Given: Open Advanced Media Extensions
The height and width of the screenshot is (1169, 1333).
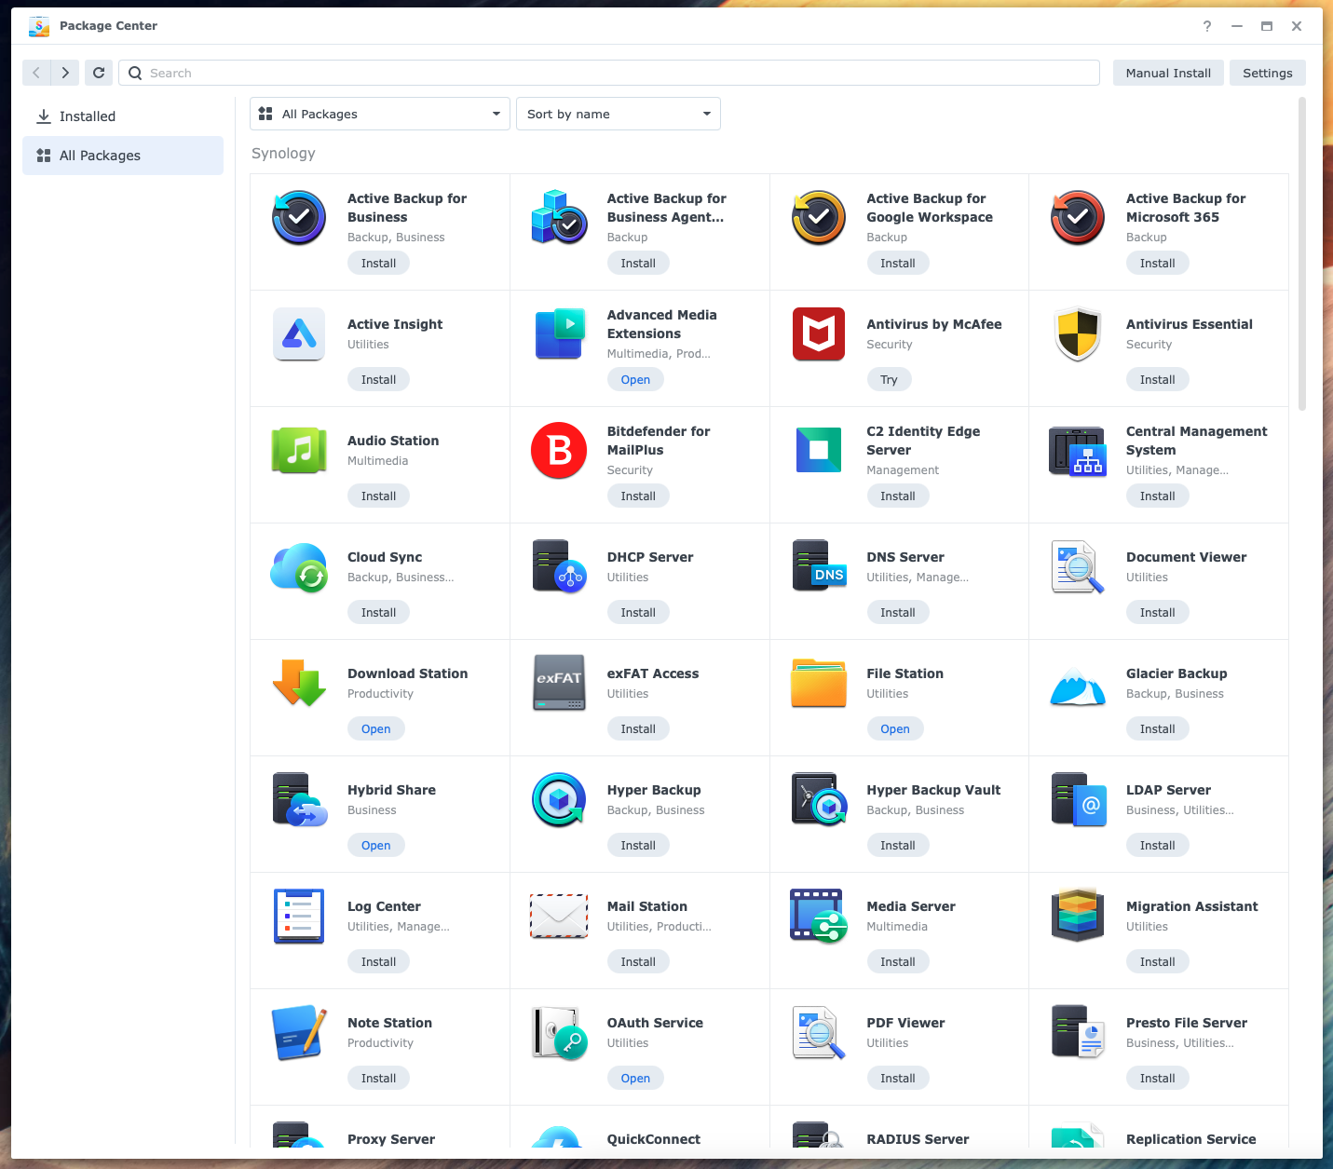Looking at the screenshot, I should tap(635, 379).
